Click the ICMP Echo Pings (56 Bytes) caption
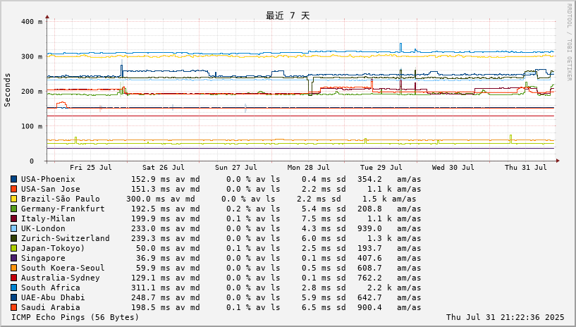 (x=75, y=317)
